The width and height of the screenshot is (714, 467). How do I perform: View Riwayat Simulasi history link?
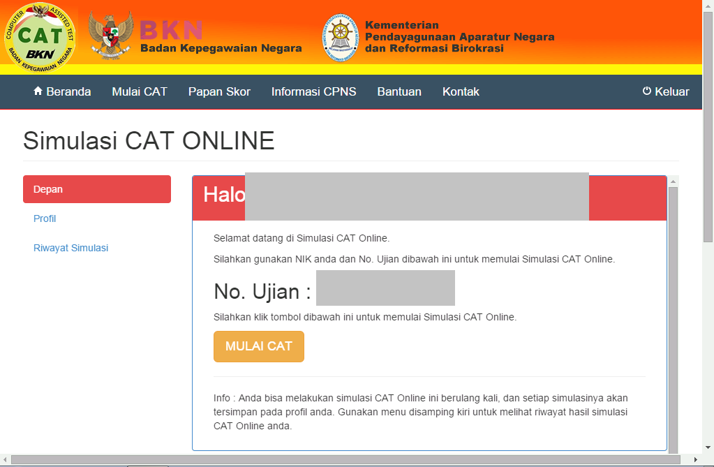point(70,248)
